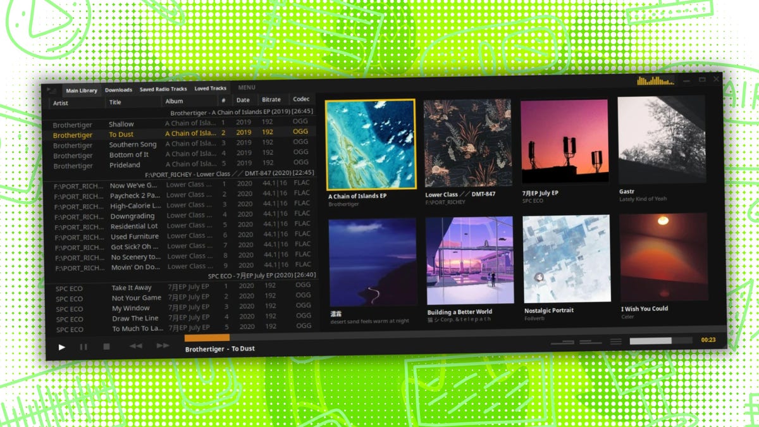The width and height of the screenshot is (759, 427).
Task: Toggle the side panel icon left of Main Library
Action: pyautogui.click(x=53, y=90)
